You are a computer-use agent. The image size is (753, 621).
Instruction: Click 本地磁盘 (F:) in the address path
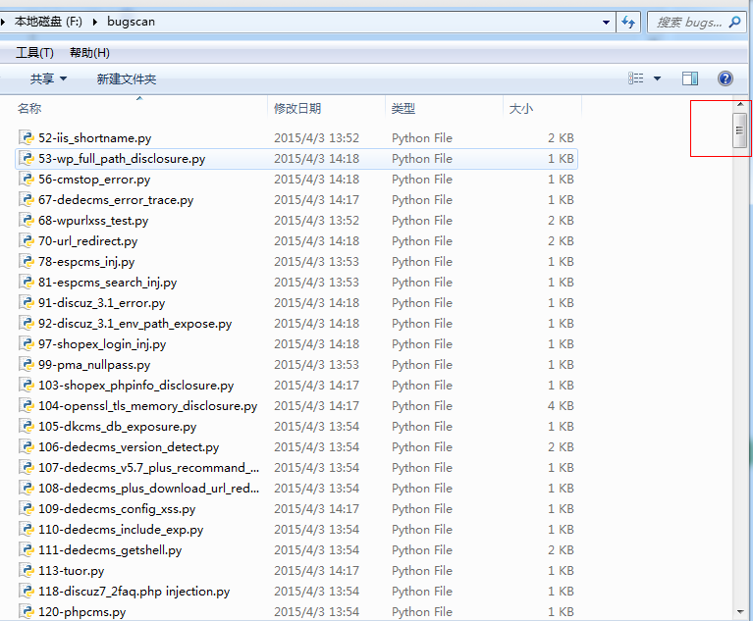48,22
